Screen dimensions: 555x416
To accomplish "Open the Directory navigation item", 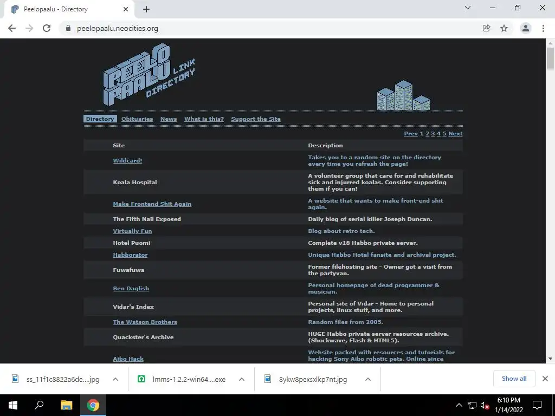I will point(100,119).
